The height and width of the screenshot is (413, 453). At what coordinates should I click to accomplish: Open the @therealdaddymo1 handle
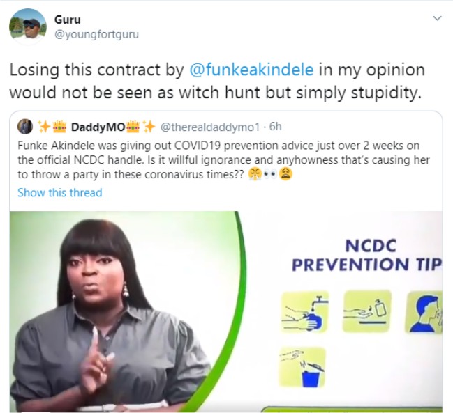210,127
